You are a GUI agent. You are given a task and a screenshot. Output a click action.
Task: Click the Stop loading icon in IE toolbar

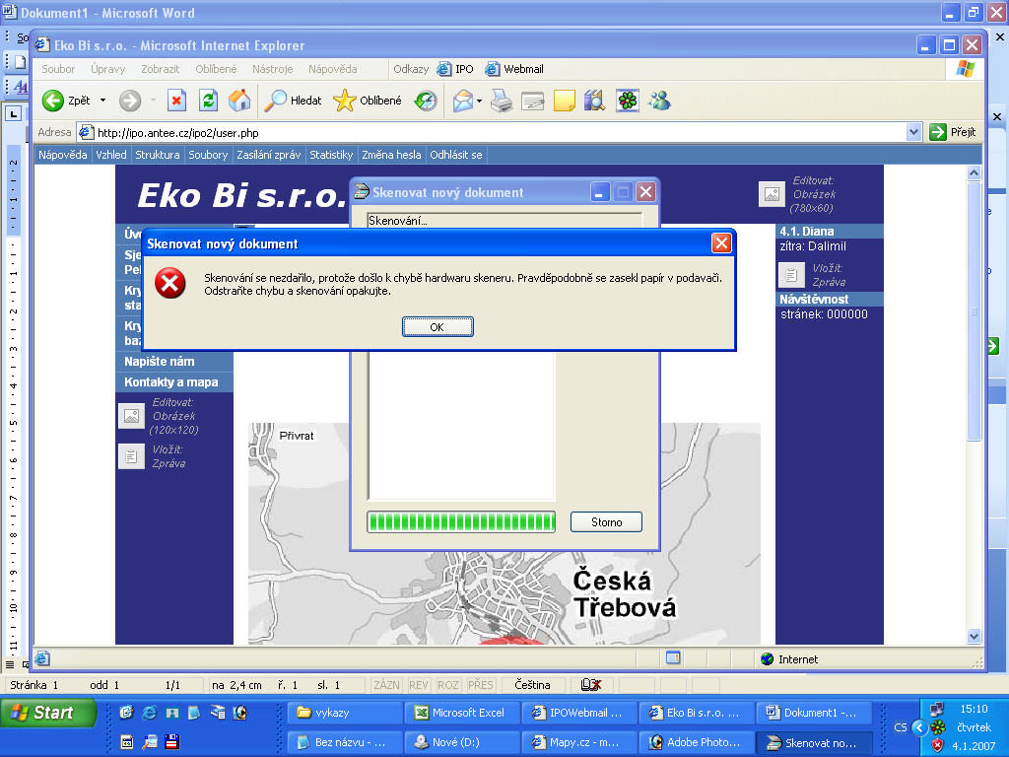[x=176, y=101]
